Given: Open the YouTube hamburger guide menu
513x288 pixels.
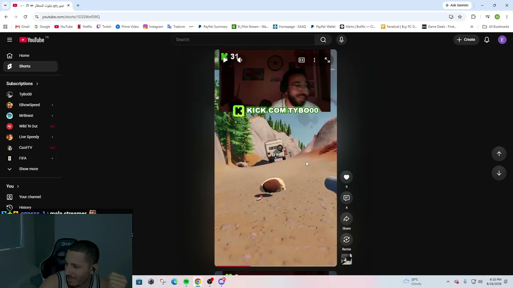Looking at the screenshot, I should click(10, 40).
